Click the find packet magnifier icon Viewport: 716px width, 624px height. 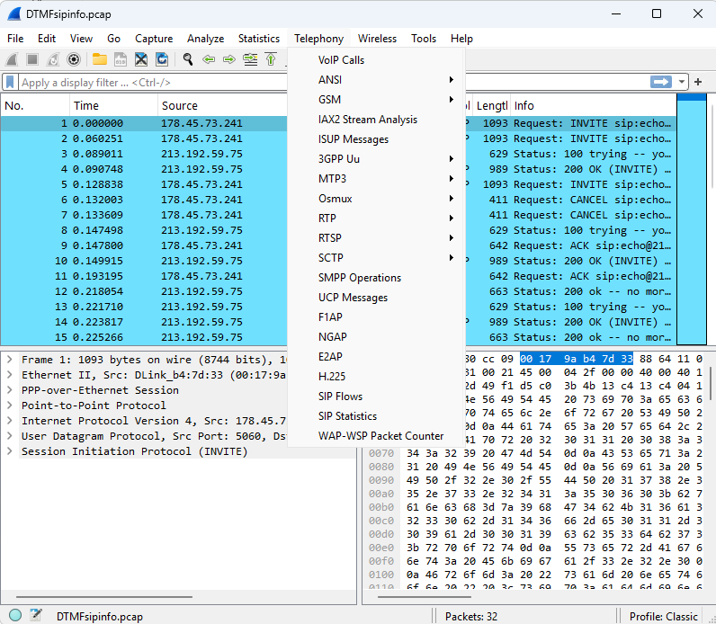click(188, 59)
